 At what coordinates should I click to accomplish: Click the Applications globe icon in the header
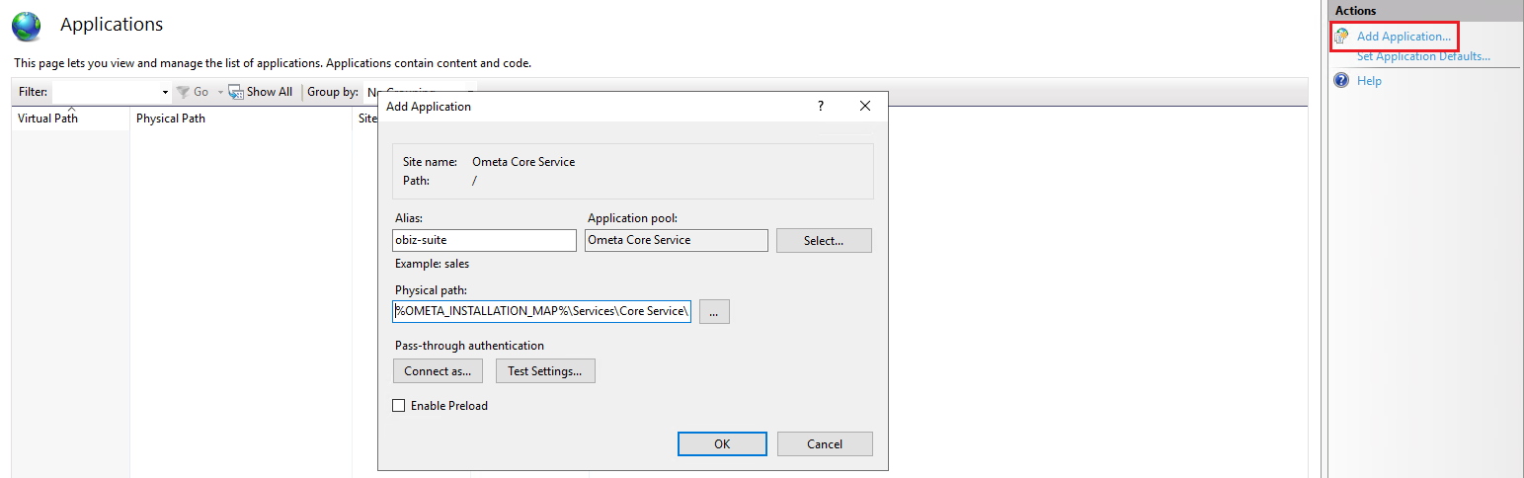(x=26, y=27)
